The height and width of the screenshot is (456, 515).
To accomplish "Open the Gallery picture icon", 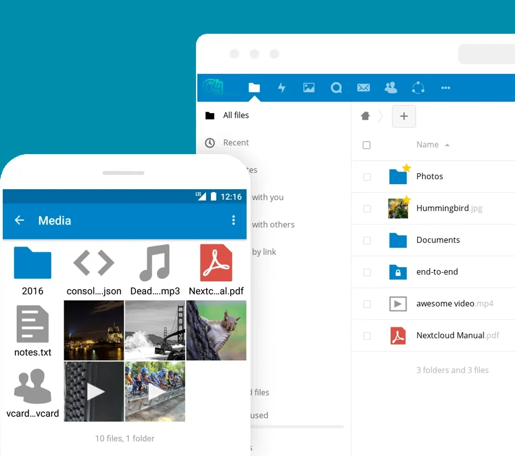I will coord(309,88).
